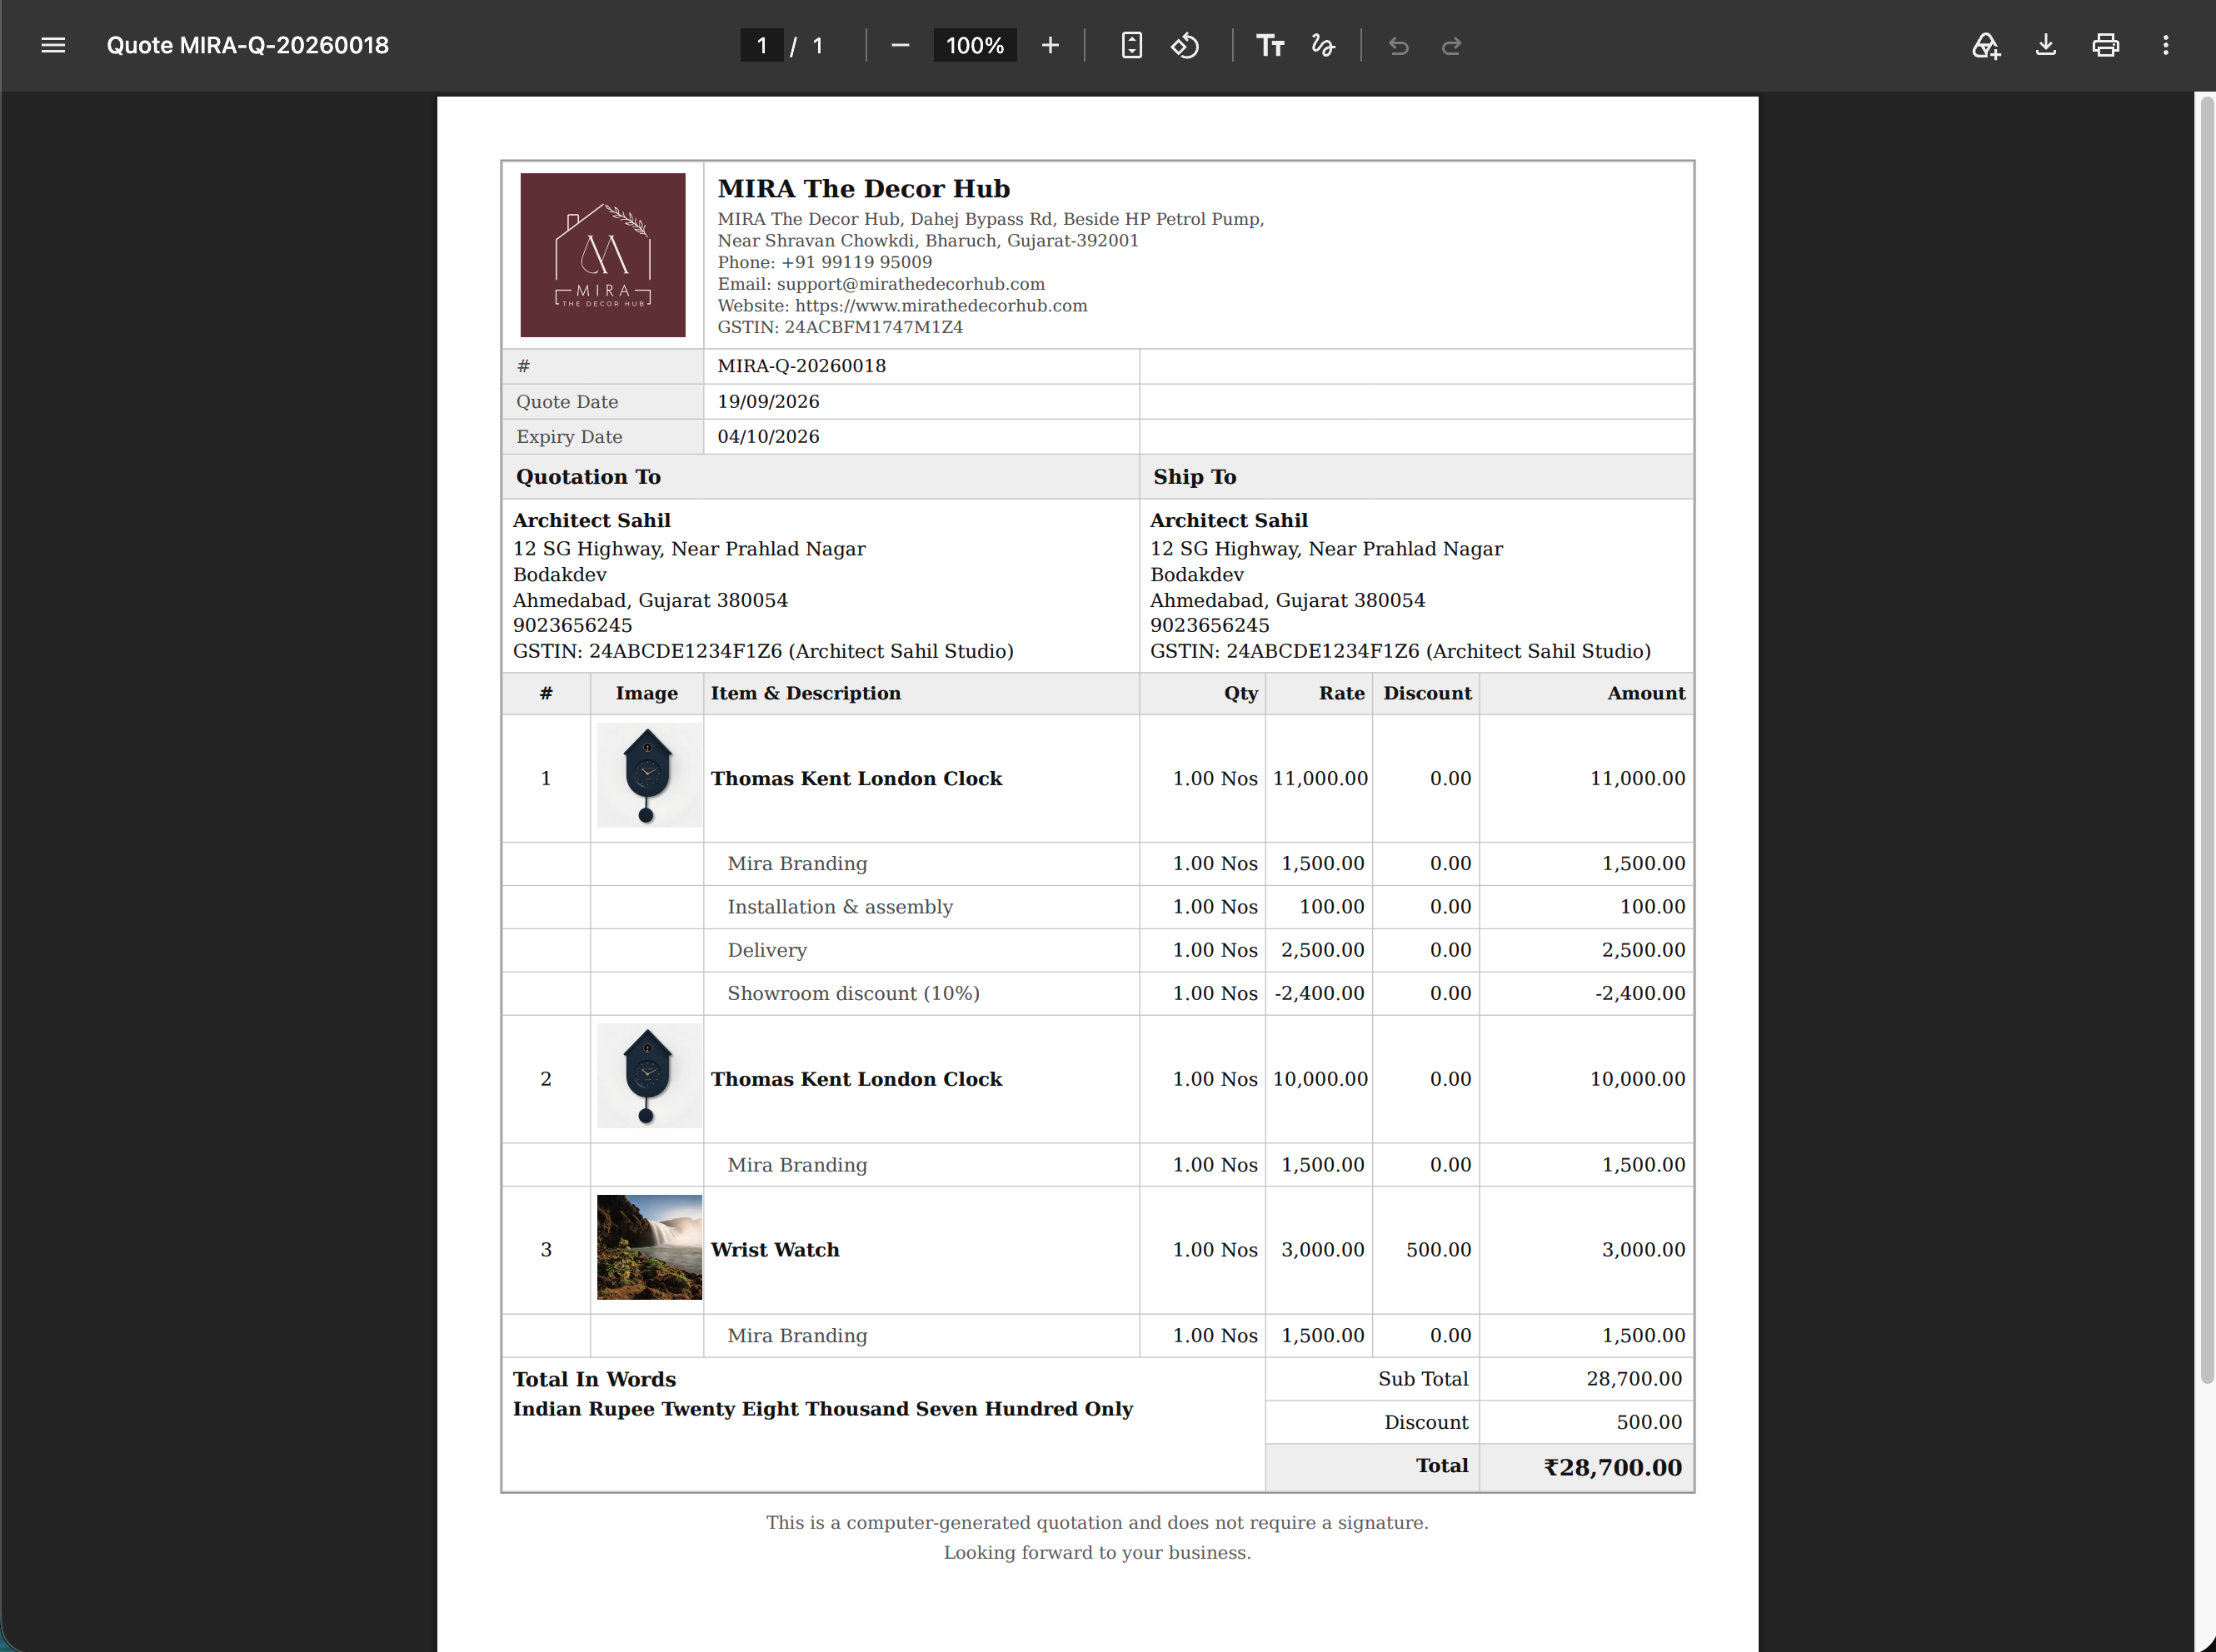The image size is (2216, 1652).
Task: Click the clock image in row 1
Action: 649,776
